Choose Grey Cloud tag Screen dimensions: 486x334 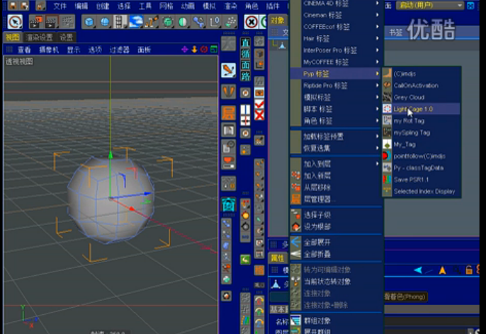(x=422, y=97)
